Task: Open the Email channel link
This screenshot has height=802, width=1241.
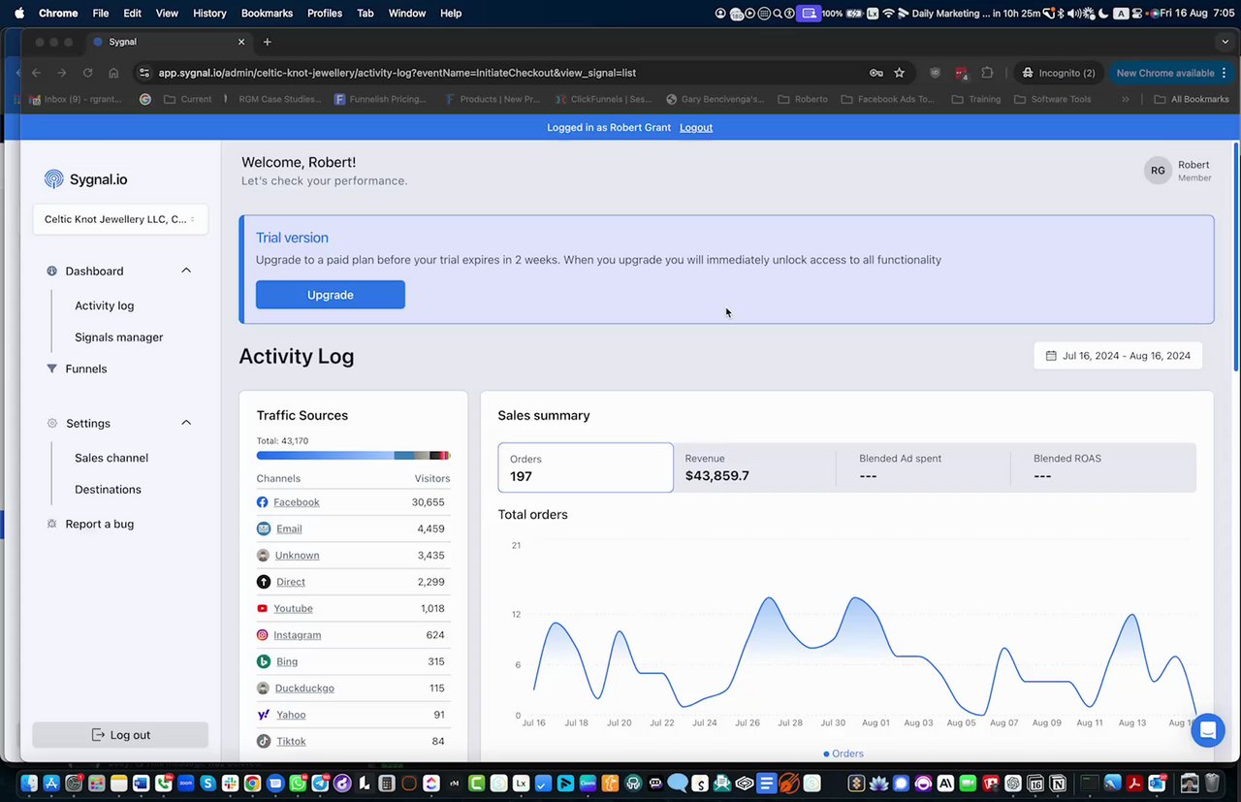Action: (289, 529)
